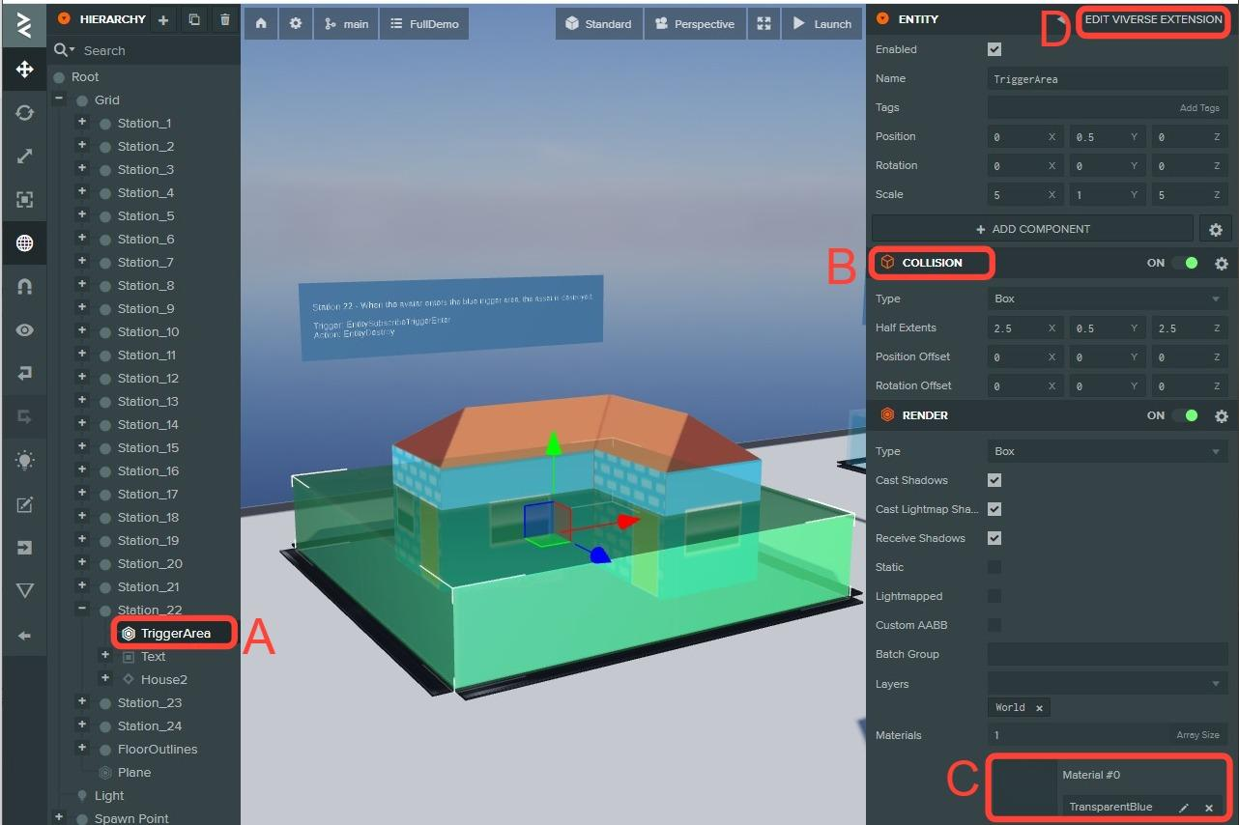Delete selected entity with trash icon
The height and width of the screenshot is (825, 1239).
pyautogui.click(x=225, y=19)
